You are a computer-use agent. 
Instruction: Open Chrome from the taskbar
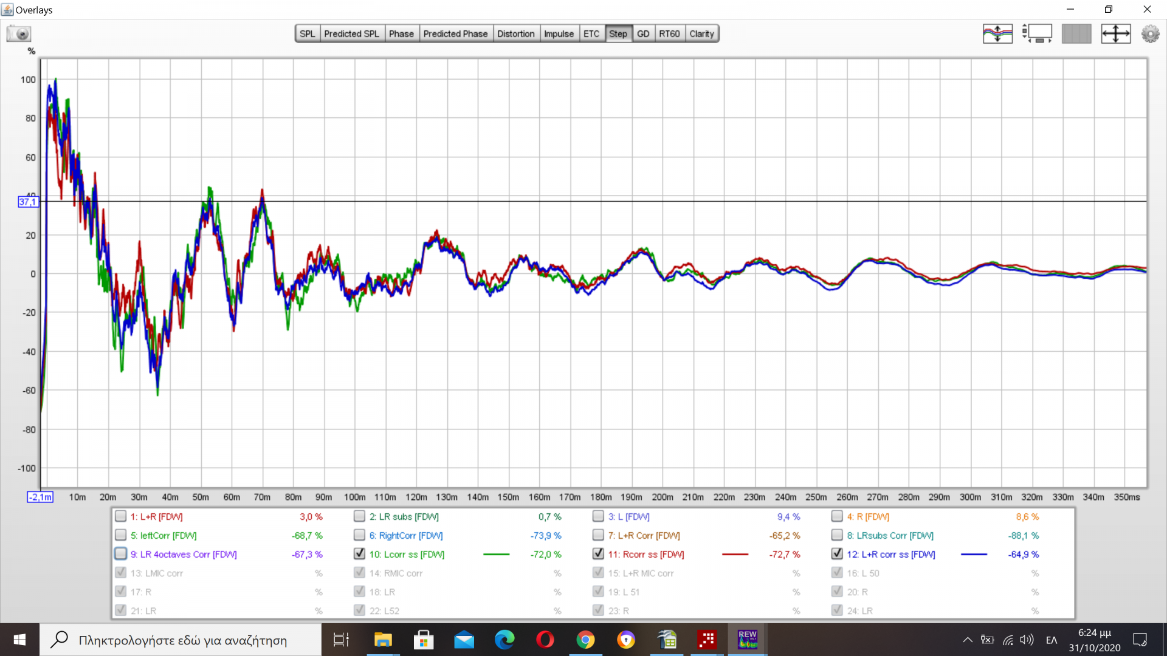point(585,640)
